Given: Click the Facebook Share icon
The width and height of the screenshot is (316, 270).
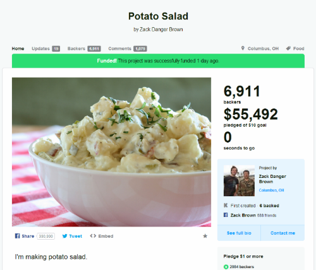Looking at the screenshot, I should click(17, 236).
